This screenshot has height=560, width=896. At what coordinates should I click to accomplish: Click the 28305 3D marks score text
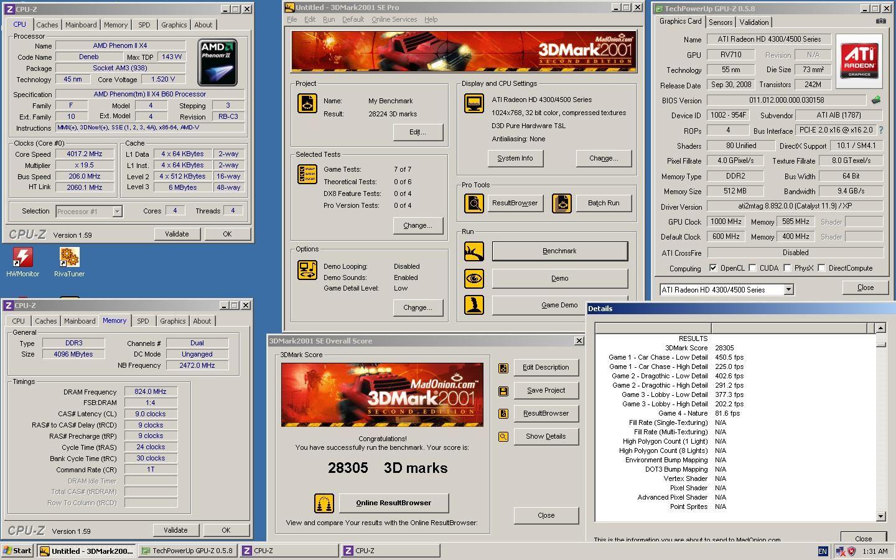[388, 468]
